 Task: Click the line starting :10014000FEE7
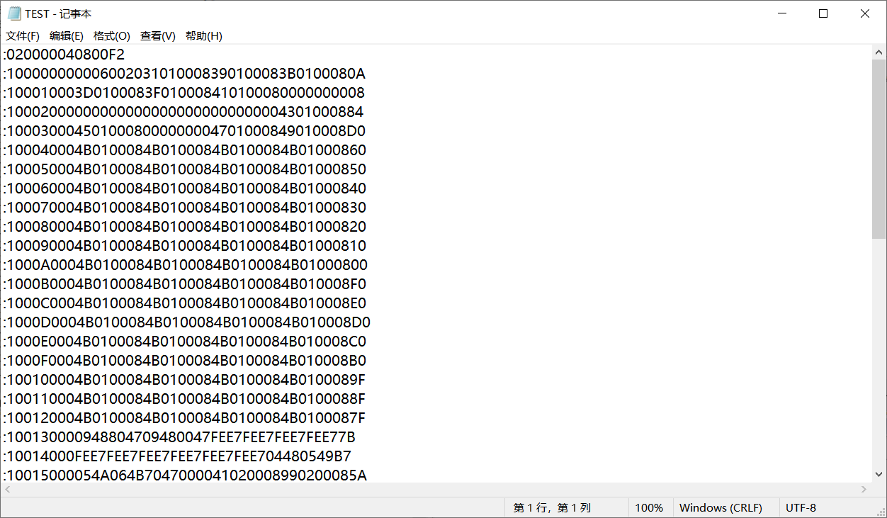(x=177, y=456)
